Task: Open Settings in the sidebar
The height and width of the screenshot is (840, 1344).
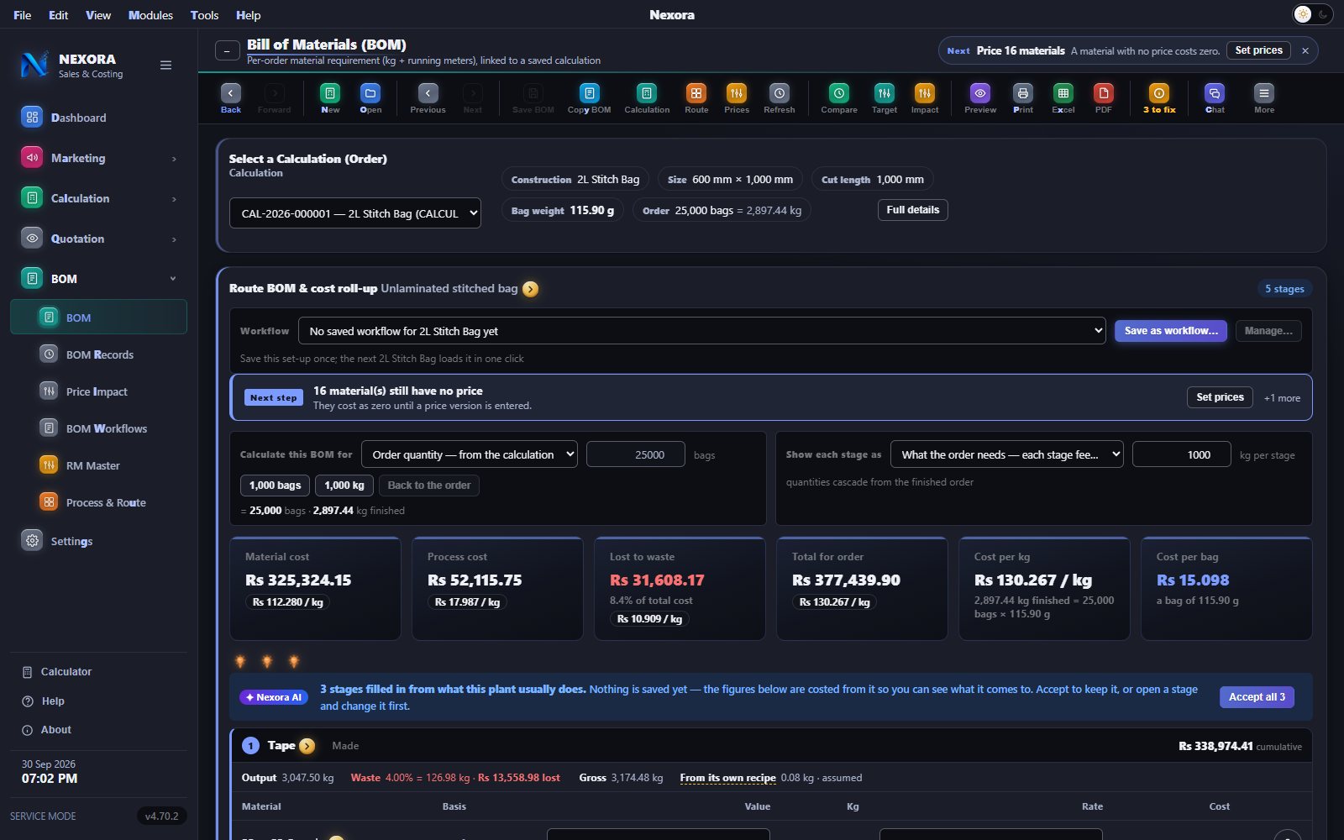Action: coord(98,541)
